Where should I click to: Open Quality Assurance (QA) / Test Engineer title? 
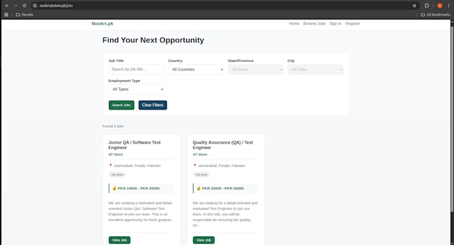(x=222, y=145)
